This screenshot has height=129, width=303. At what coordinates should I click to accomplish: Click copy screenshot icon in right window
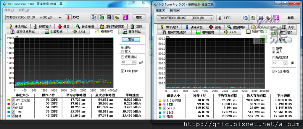[x=253, y=18]
